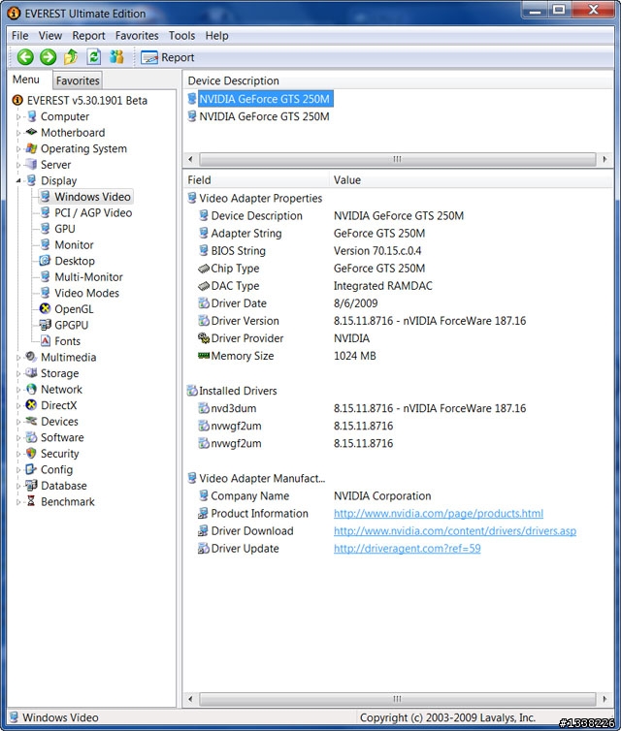Click the Network globe icon
The height and width of the screenshot is (731, 621).
click(x=31, y=390)
